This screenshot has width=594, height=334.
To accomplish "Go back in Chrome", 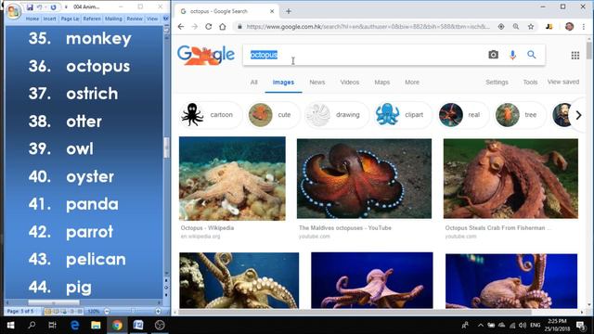I will (181, 27).
